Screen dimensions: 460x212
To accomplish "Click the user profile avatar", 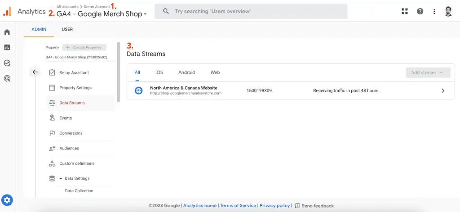I will tap(448, 11).
